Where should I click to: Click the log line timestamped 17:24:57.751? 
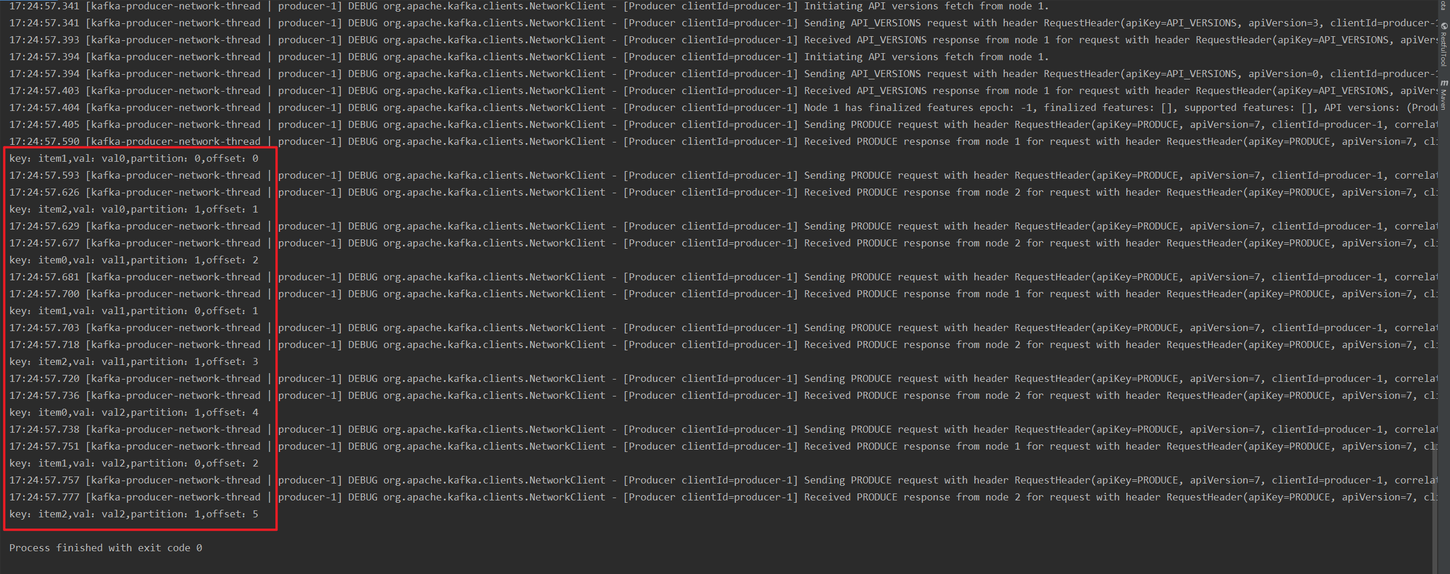(723, 446)
